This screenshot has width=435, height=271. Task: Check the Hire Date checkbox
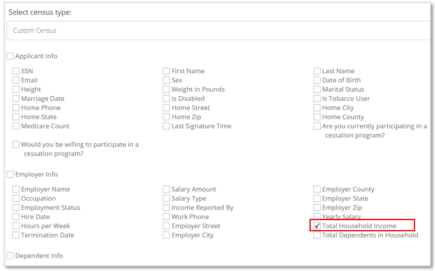(x=16, y=216)
